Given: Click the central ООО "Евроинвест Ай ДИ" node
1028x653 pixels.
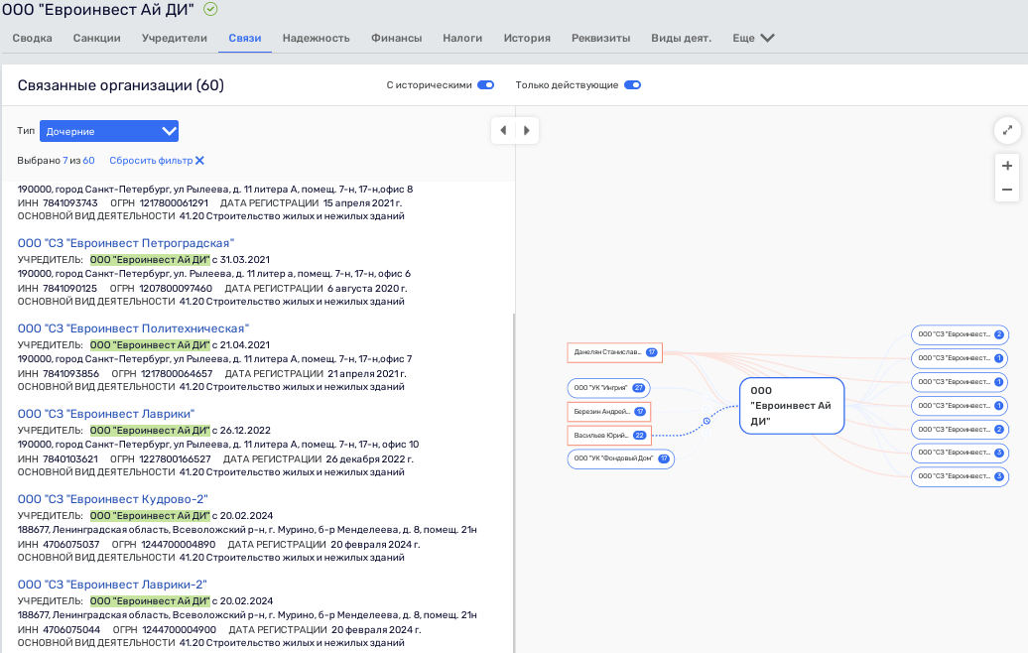Looking at the screenshot, I should tap(792, 406).
